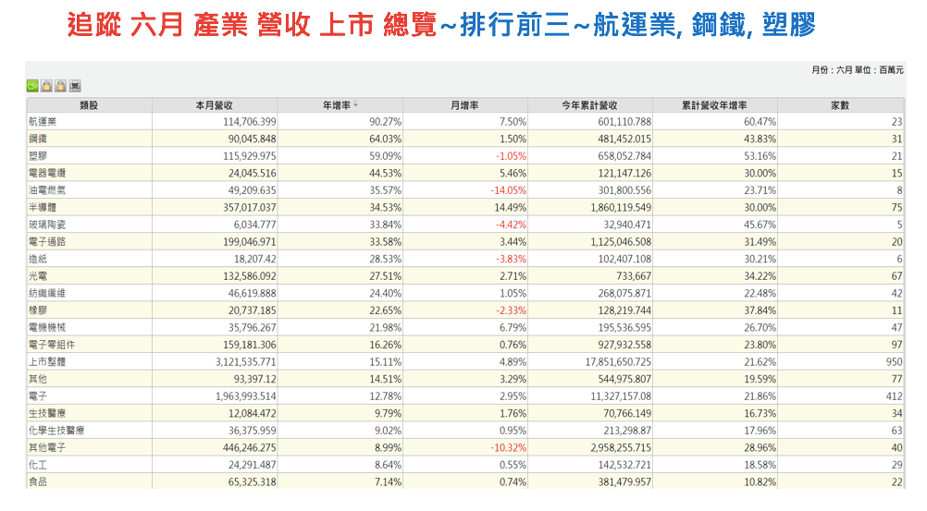Image resolution: width=927 pixels, height=511 pixels.
Task: Select the 航運業 row label
Action: pos(43,122)
